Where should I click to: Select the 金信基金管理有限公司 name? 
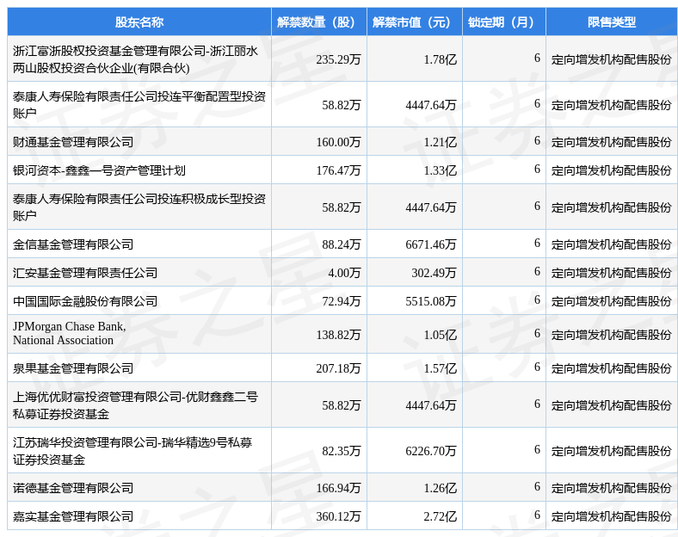pyautogui.click(x=73, y=244)
